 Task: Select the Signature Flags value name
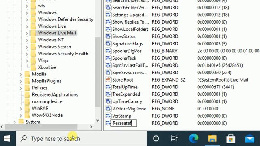coord(128,44)
